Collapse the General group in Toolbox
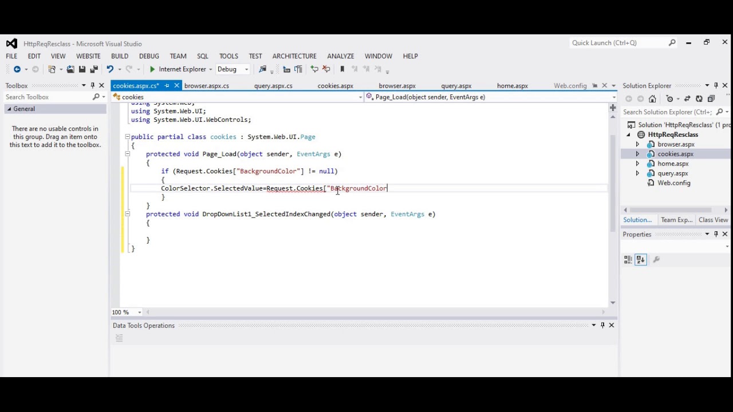Image resolution: width=733 pixels, height=412 pixels. pyautogui.click(x=9, y=109)
